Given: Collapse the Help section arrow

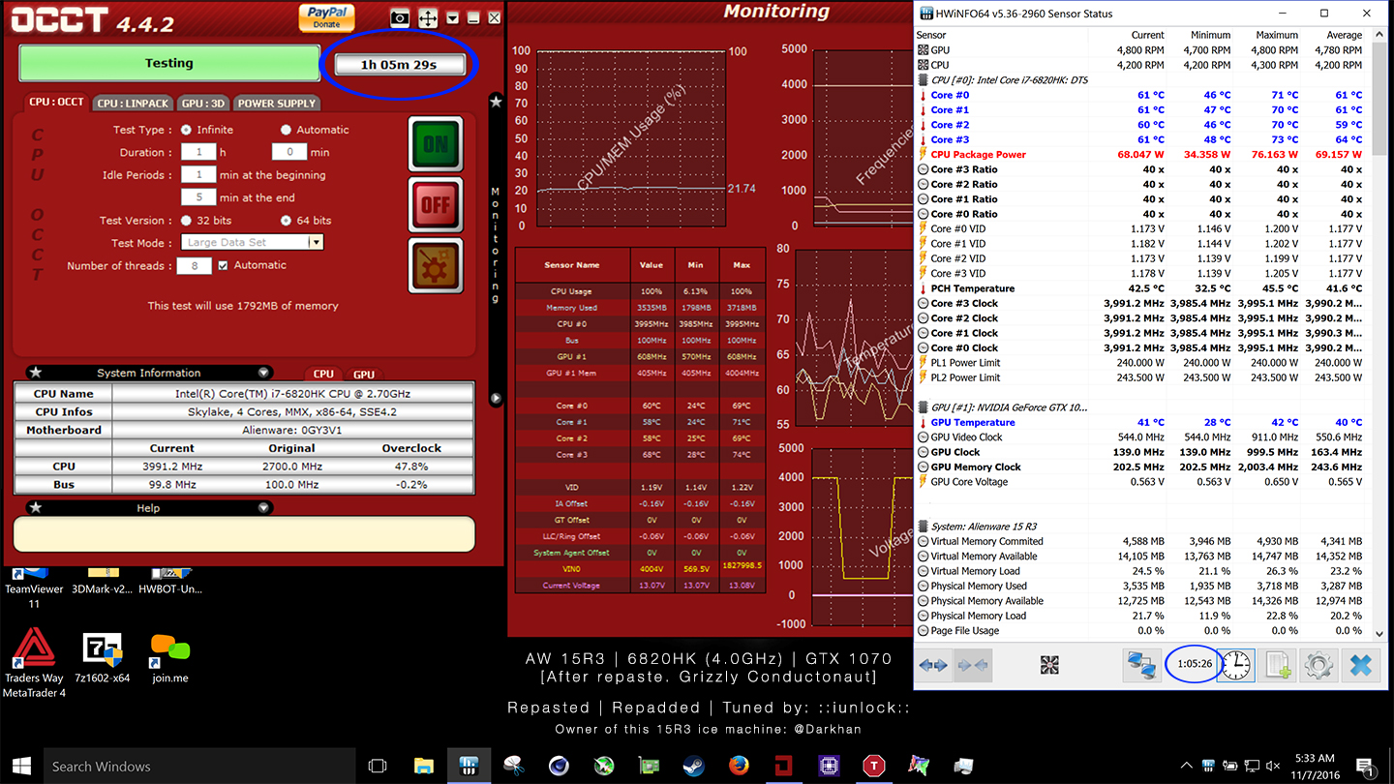Looking at the screenshot, I should pyautogui.click(x=263, y=507).
